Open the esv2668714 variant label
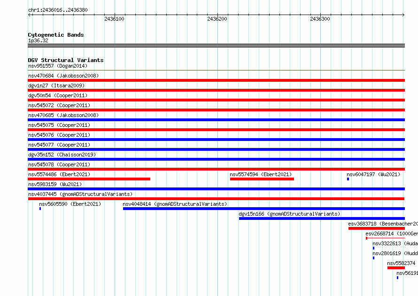This screenshot has width=418, height=296. 392,234
